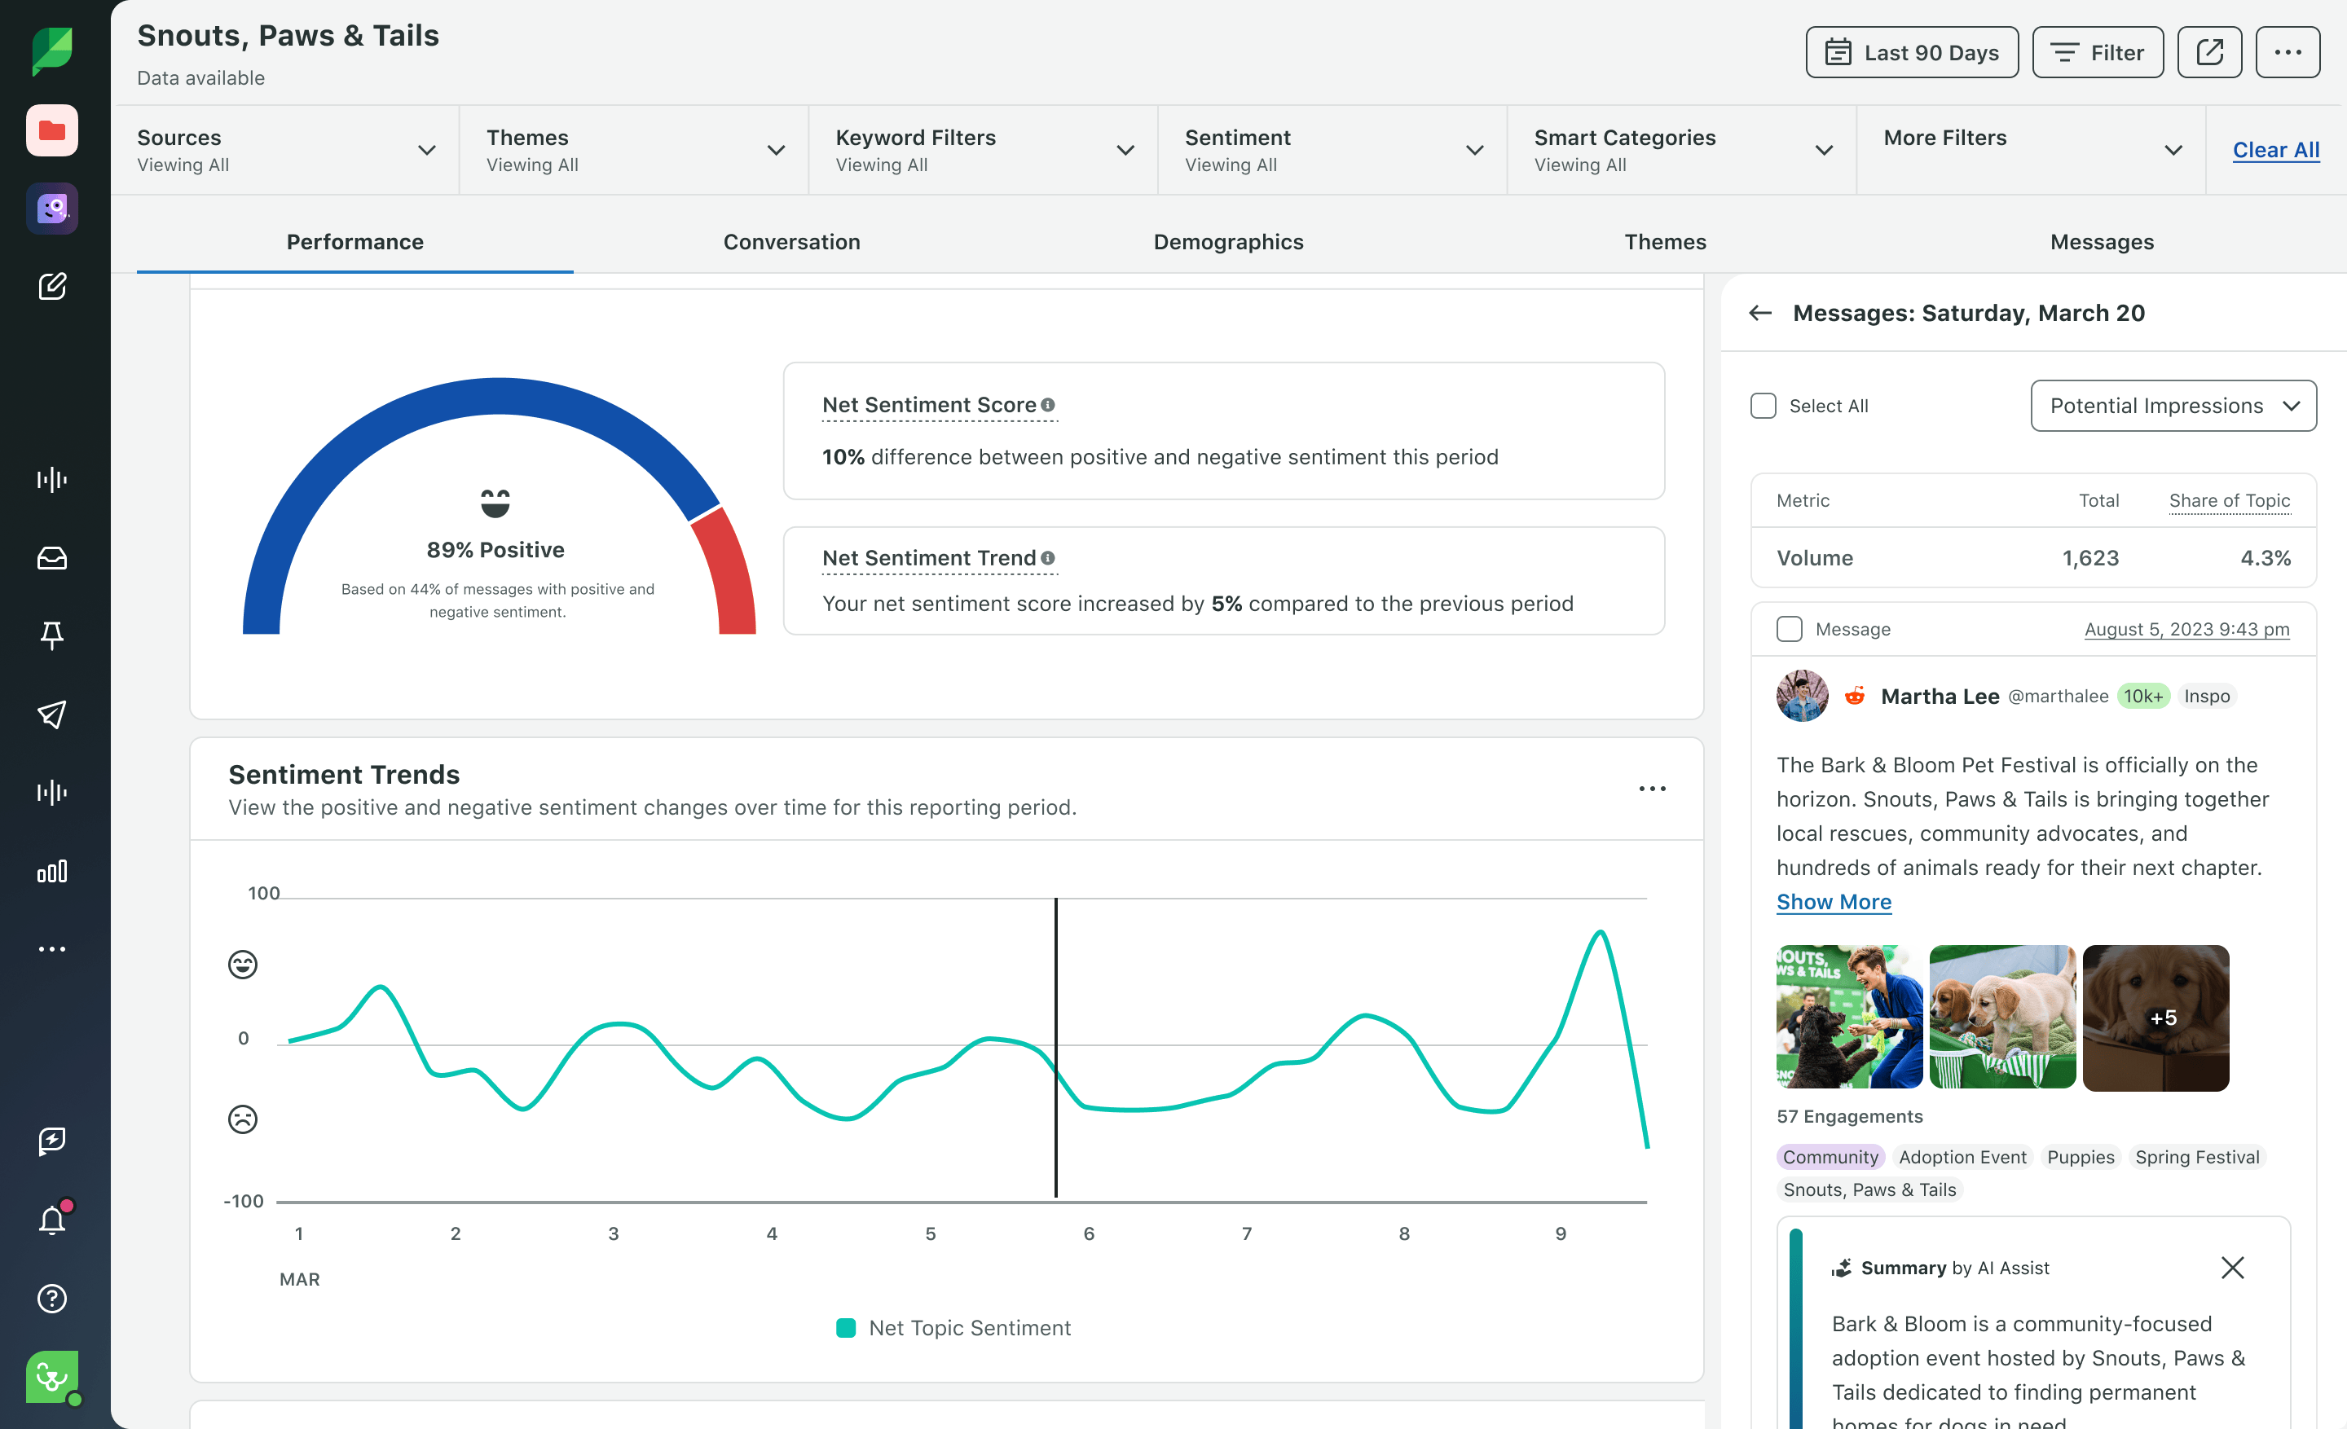Switch to the Conversation tab
Screen dimensions: 2347x1429
791,242
